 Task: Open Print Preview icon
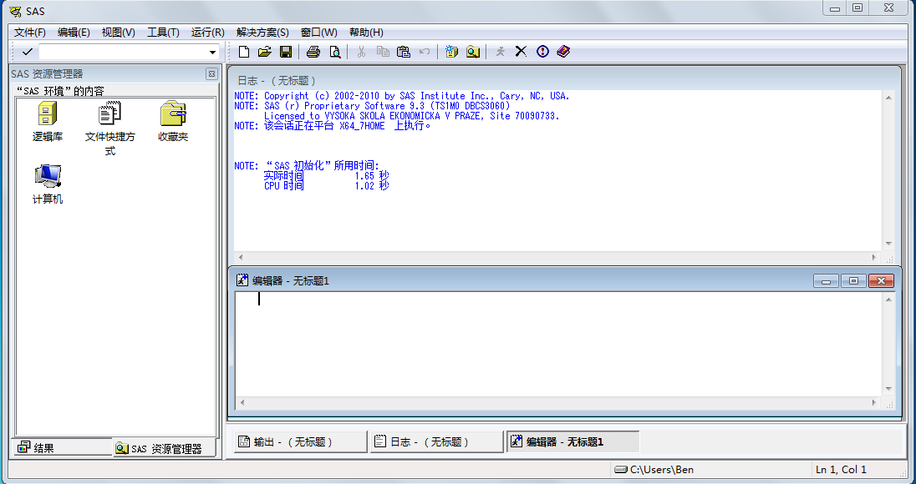coord(335,52)
